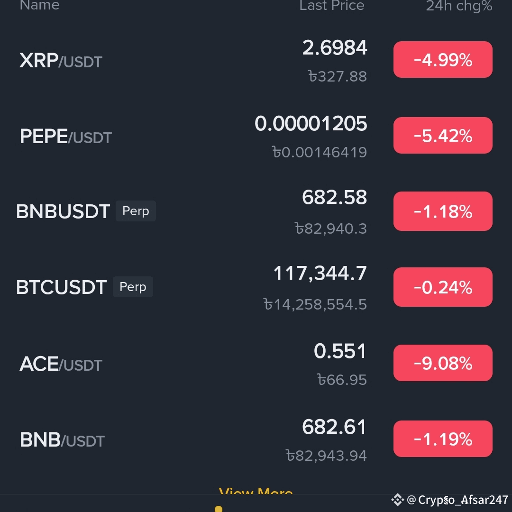Open the BNB/USDT pair row
Screen dimensions: 512x512
[x=256, y=439]
